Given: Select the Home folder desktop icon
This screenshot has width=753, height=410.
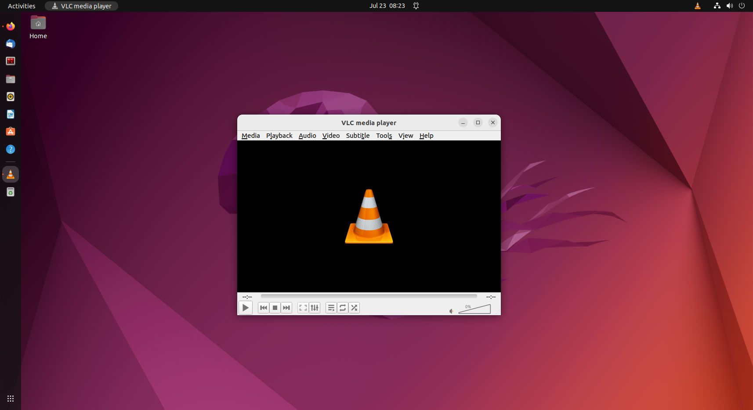Looking at the screenshot, I should 38,27.
